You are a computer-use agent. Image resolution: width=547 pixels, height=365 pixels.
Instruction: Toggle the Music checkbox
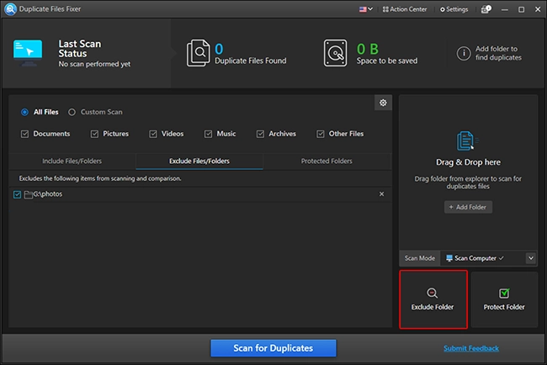pyautogui.click(x=208, y=134)
